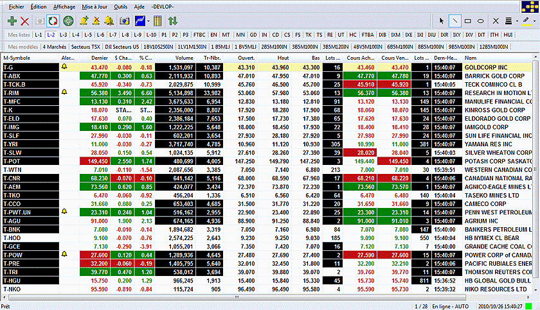Toggle the circular refresh arrows button
The height and width of the screenshot is (310, 540).
pos(54,21)
